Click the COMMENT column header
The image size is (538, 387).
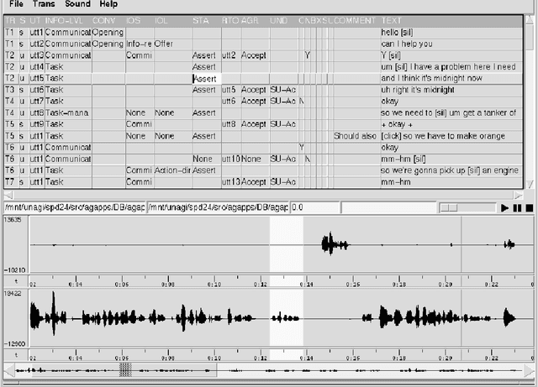pos(355,20)
